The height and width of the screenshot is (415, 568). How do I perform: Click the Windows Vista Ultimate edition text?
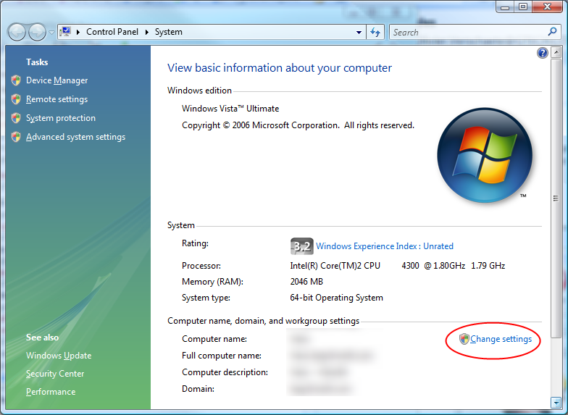point(230,109)
